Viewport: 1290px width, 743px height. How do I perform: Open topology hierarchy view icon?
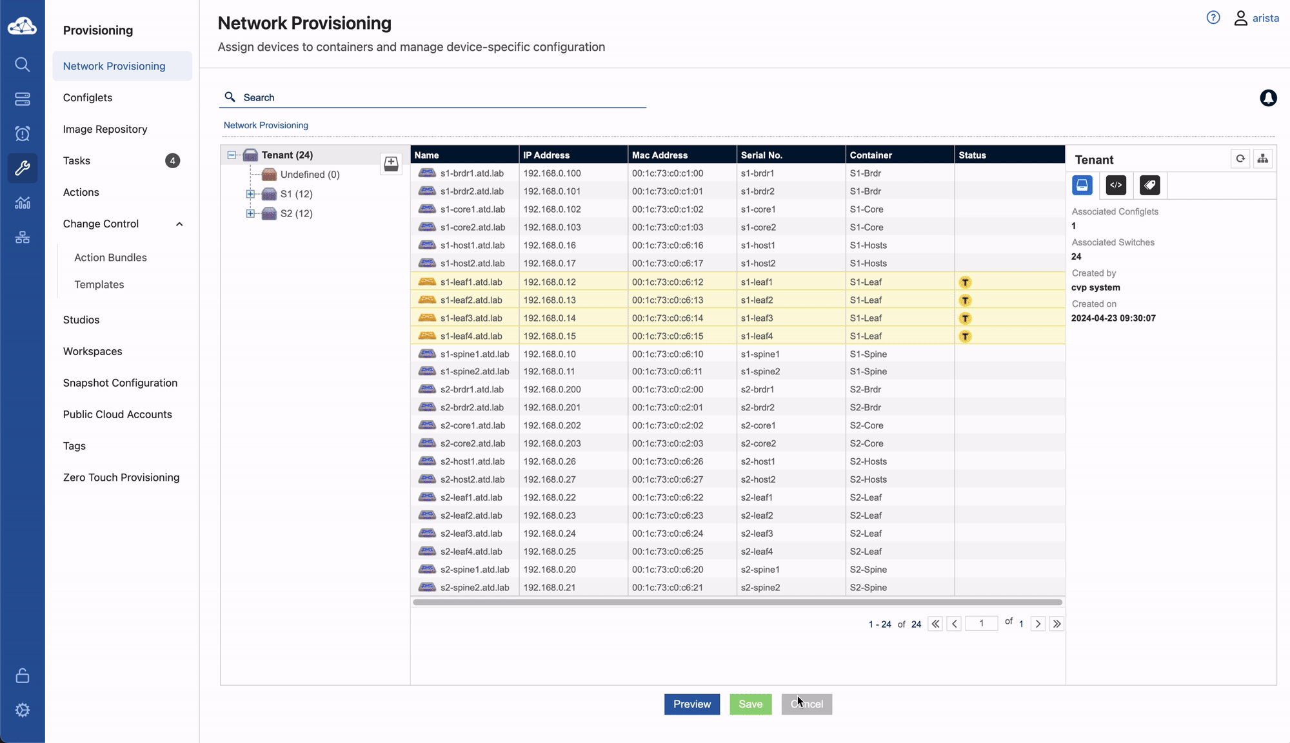point(1263,159)
